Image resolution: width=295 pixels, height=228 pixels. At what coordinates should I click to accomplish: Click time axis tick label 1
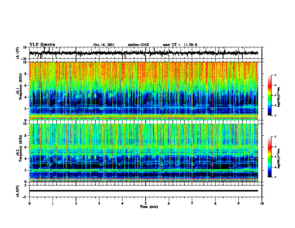[53, 203]
